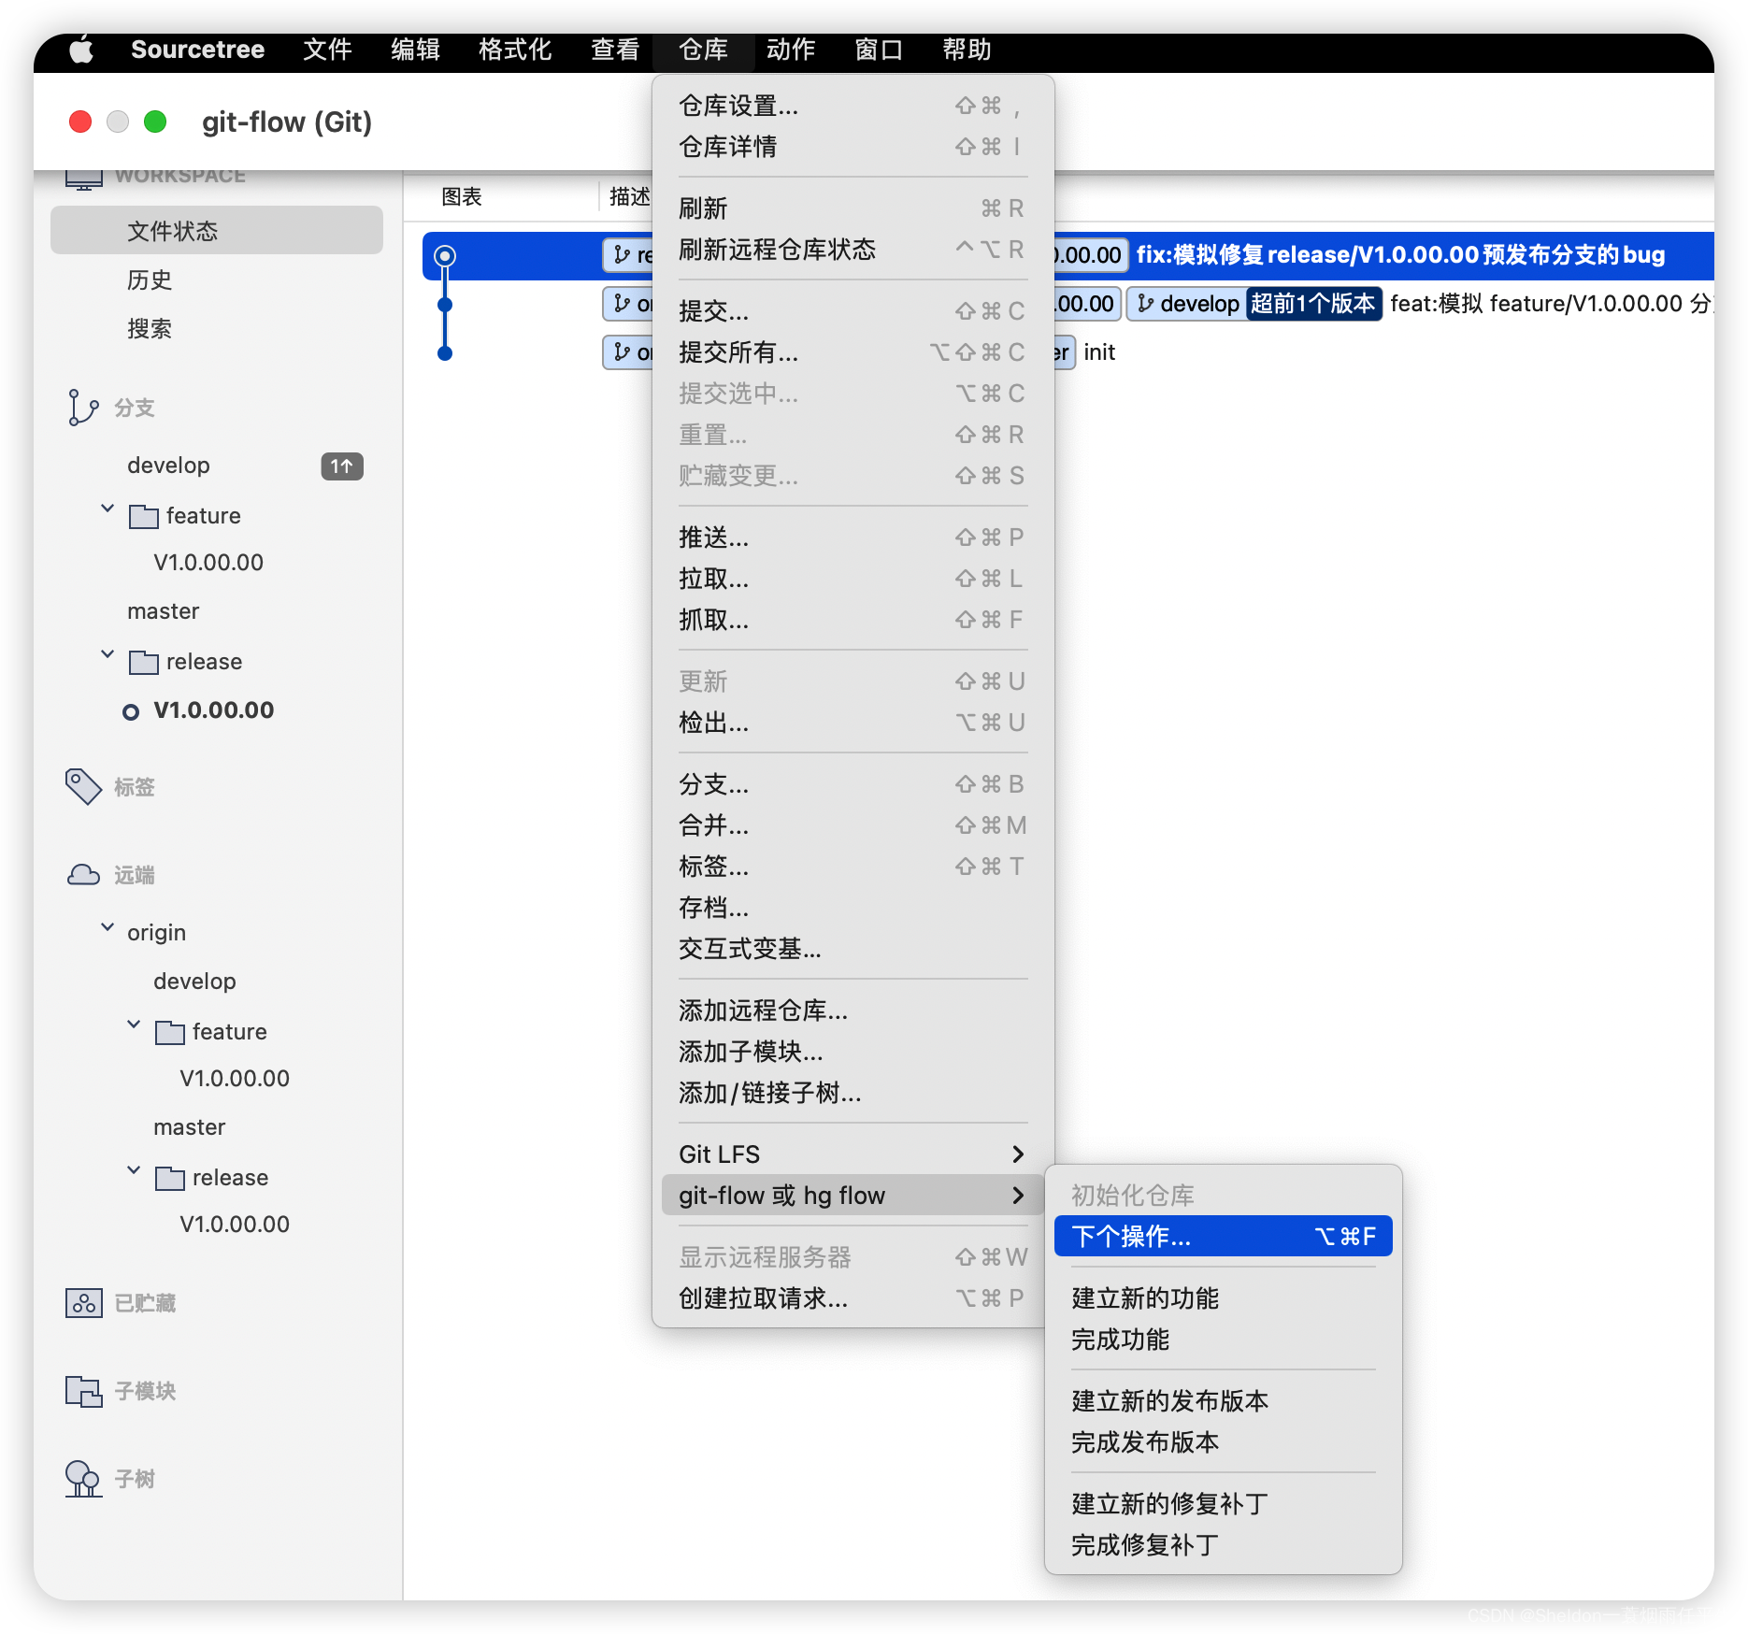Screen dimensions: 1748x1634
Task: Select 完成修复补丁 in submenu
Action: 1223,1545
